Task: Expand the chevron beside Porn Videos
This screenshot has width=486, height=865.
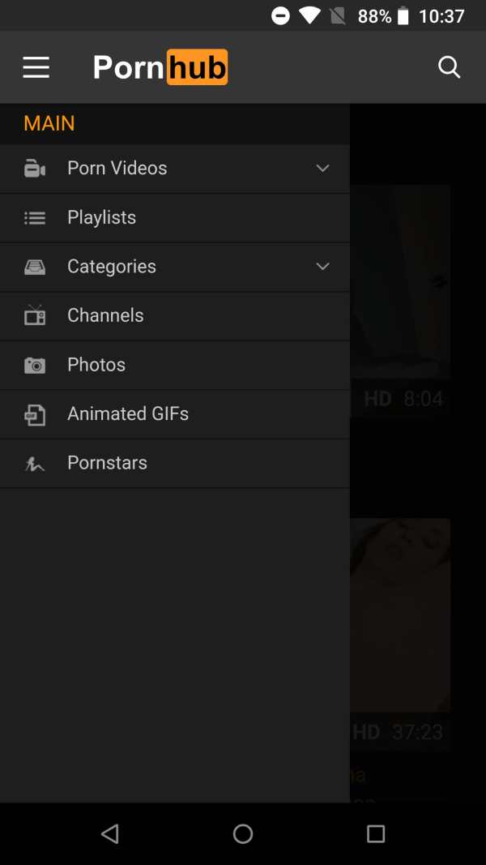Action: [x=323, y=168]
